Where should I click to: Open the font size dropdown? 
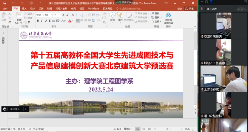60,15
